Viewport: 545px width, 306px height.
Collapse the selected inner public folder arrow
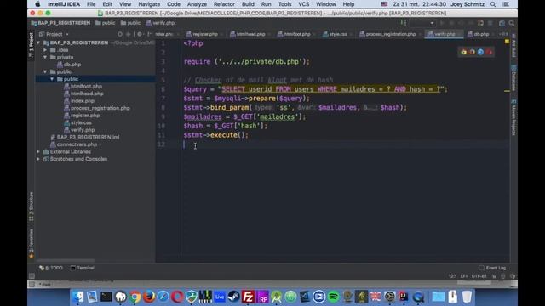[x=52, y=79]
